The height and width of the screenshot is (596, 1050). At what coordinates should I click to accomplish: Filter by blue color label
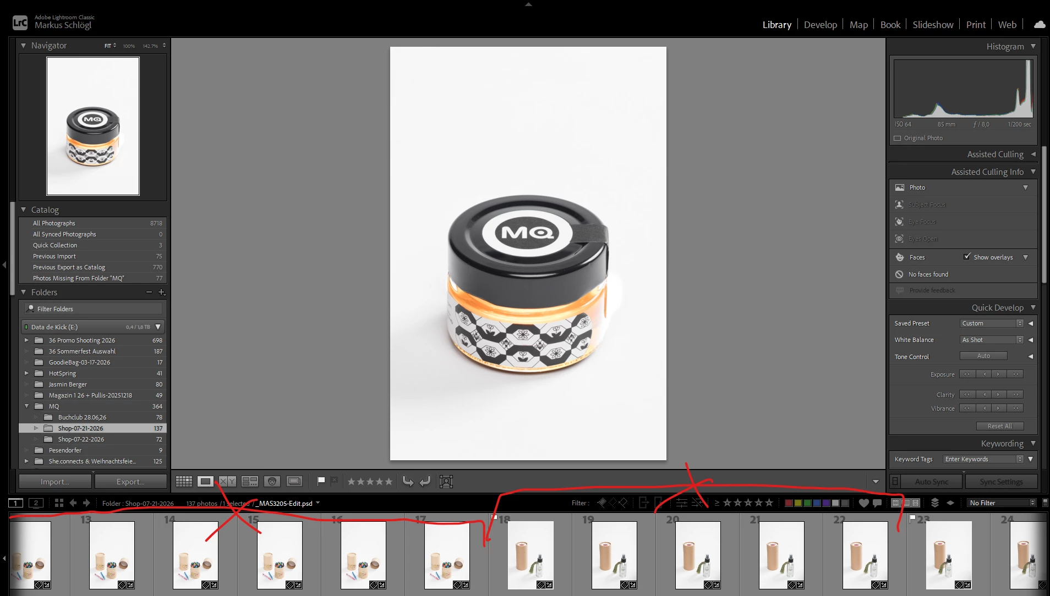point(817,503)
